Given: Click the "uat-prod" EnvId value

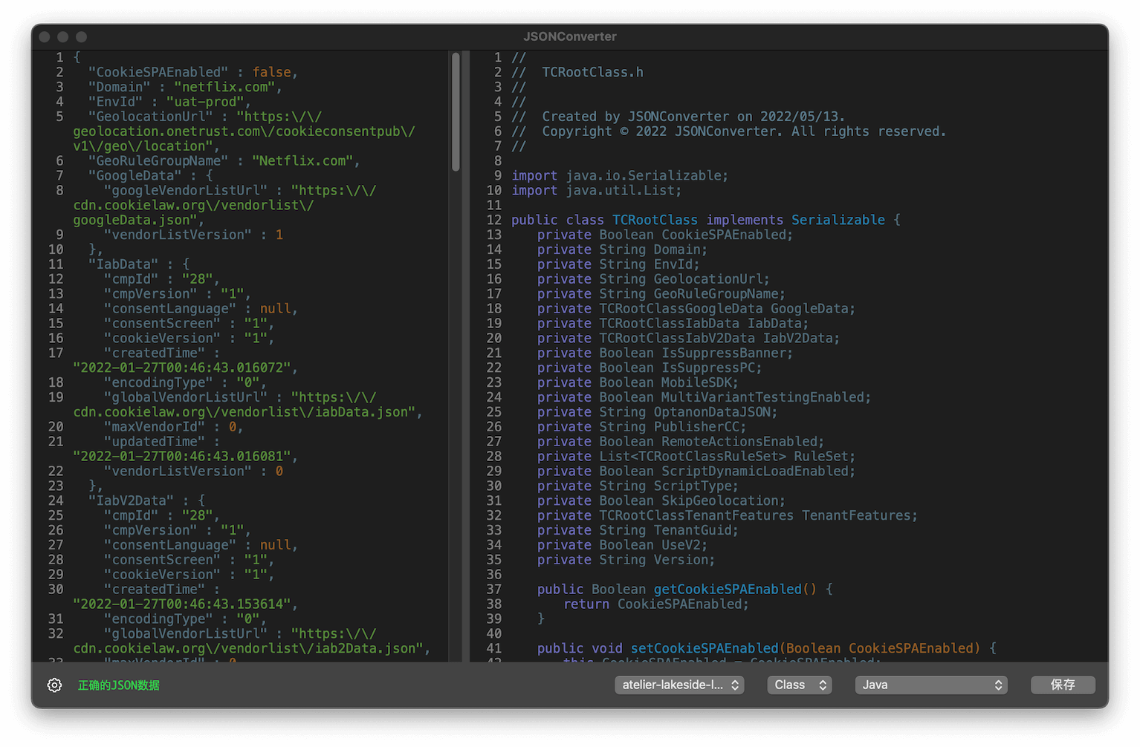Looking at the screenshot, I should point(206,102).
